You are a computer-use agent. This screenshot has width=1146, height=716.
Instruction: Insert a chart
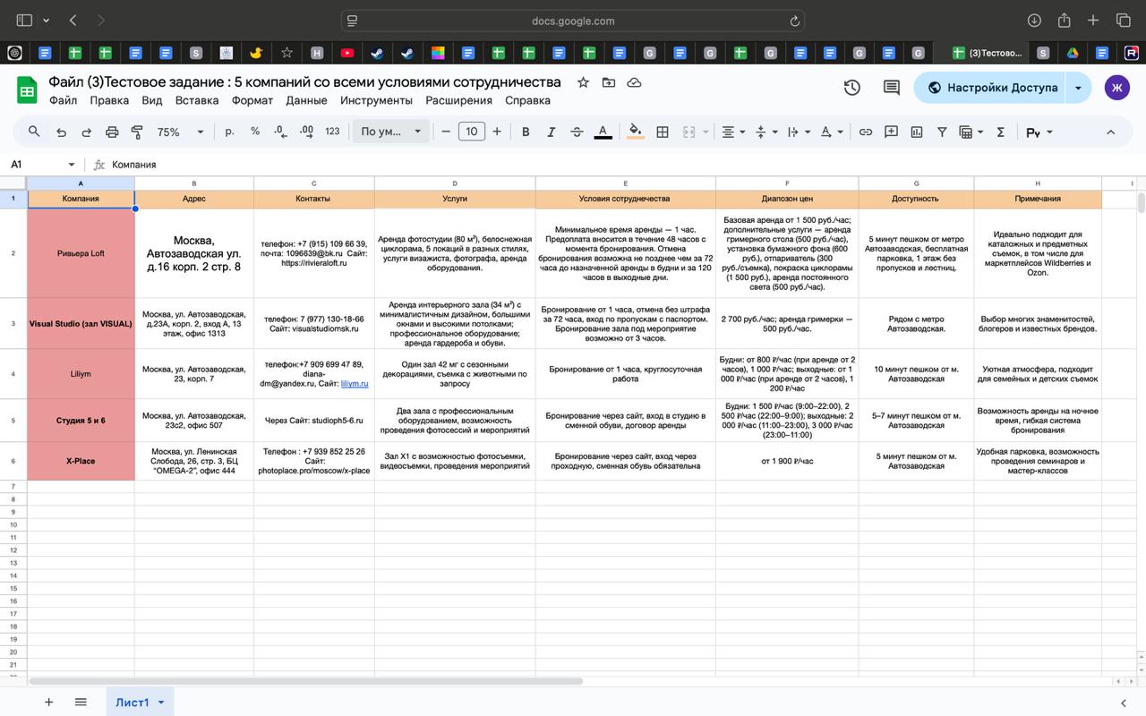[917, 132]
